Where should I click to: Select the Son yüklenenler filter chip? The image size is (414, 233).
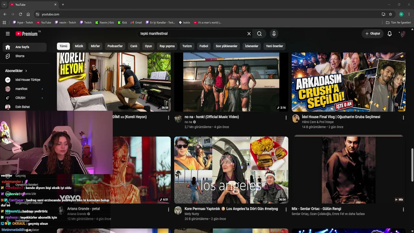(x=226, y=46)
